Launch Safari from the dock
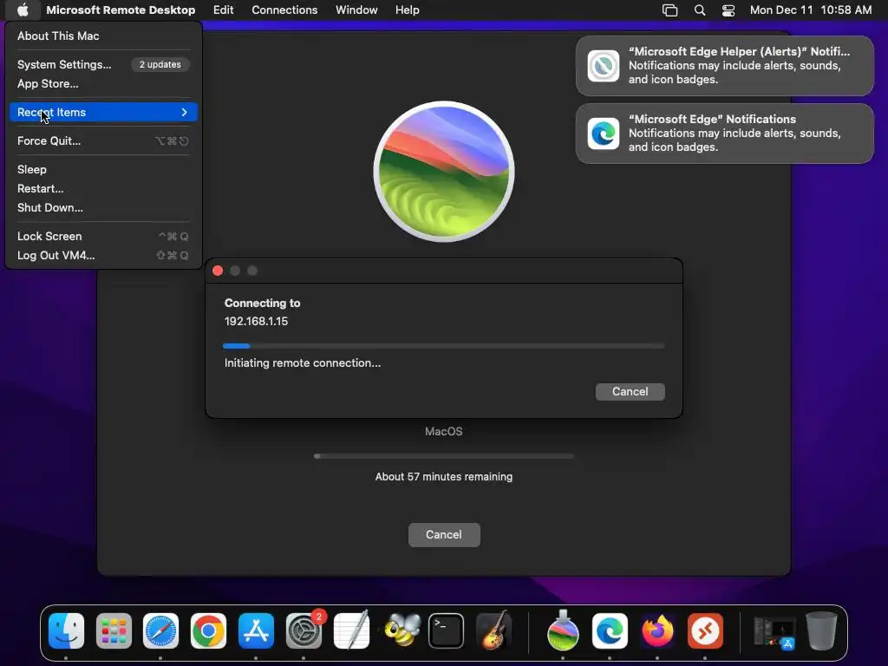Screen dimensions: 888x666 160,631
